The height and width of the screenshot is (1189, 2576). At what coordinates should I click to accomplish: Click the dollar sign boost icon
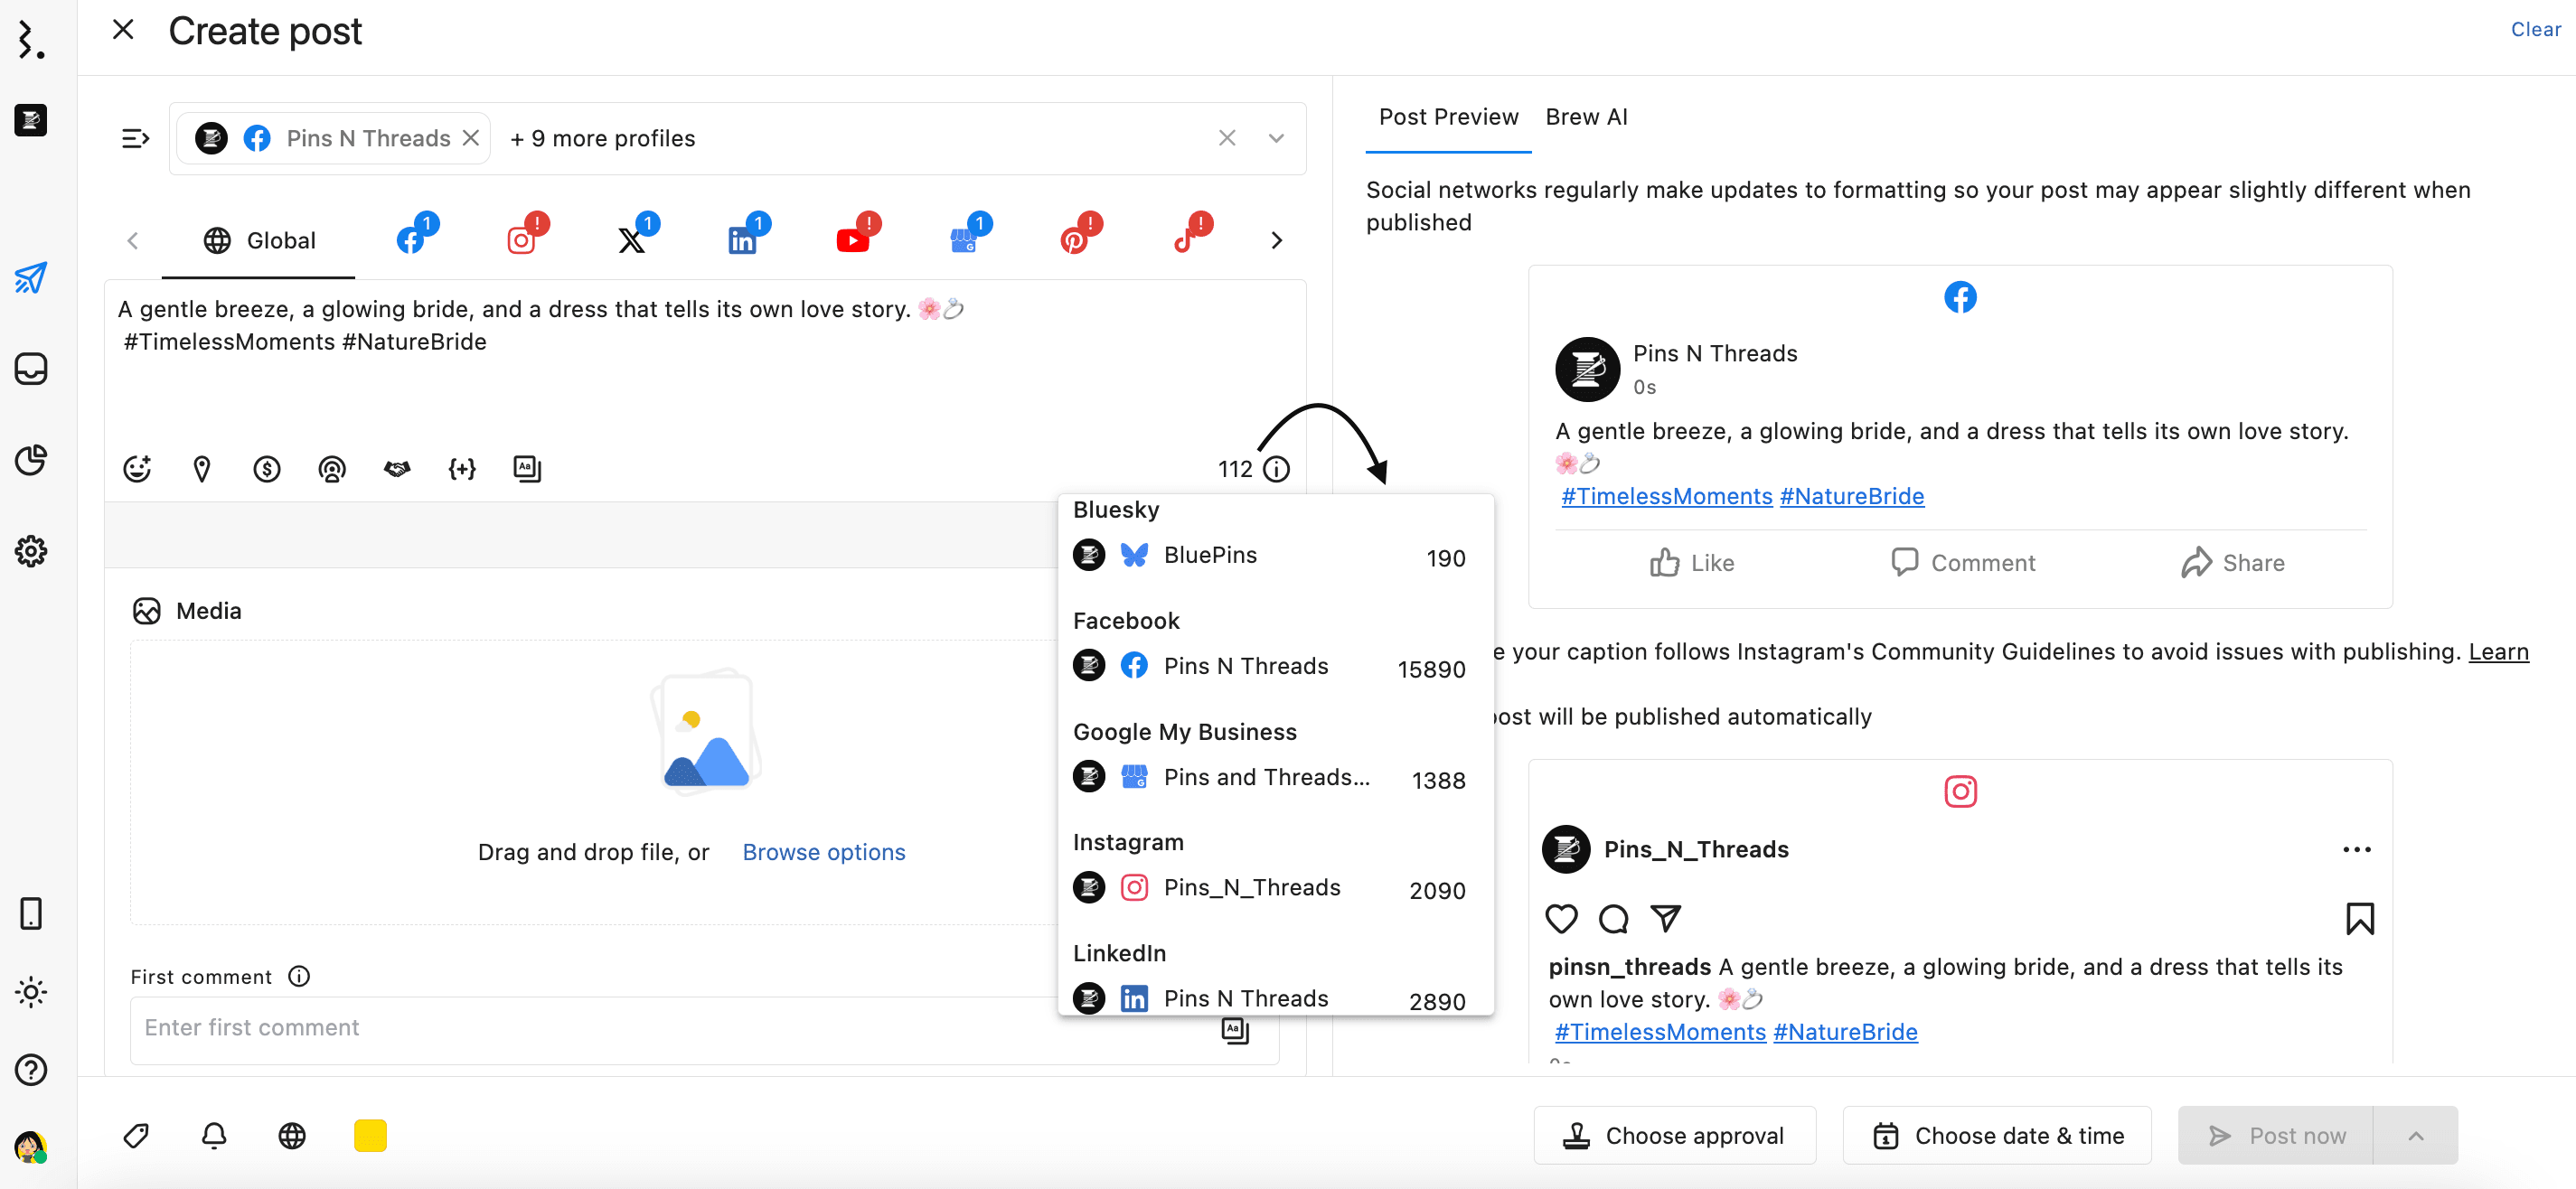[x=267, y=469]
